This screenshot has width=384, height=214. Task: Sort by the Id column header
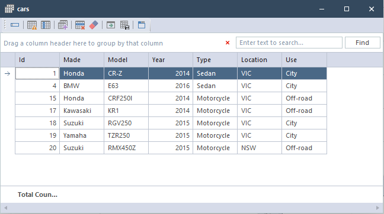[37, 60]
